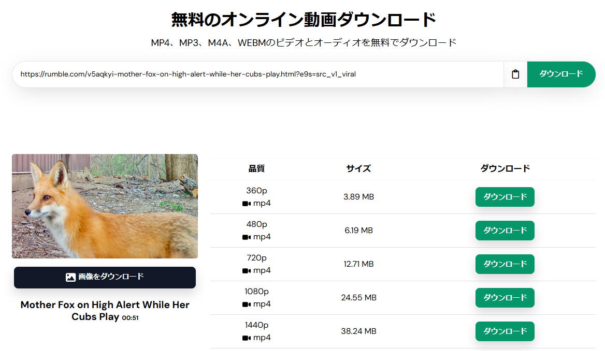Click the サイズ column header
Image resolution: width=605 pixels, height=351 pixels.
(358, 168)
